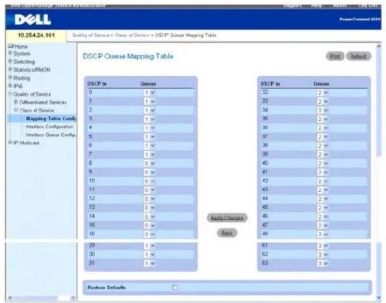Open Queue dropdown for DSCP 14

149,216
